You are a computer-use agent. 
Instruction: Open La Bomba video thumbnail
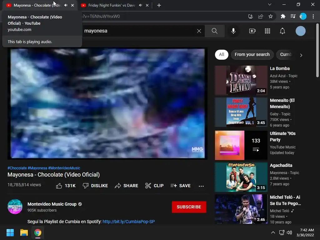pos(241,80)
